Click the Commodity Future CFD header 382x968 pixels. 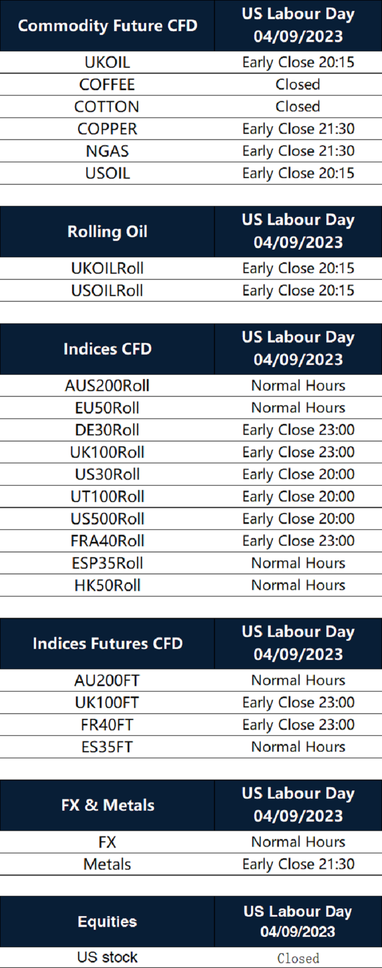tap(108, 26)
